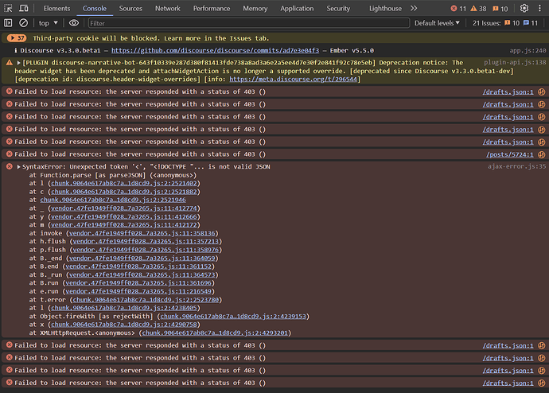Click 'at Function.parse [as parseJSON]' stack line
The width and height of the screenshot is (549, 393).
coord(113,175)
